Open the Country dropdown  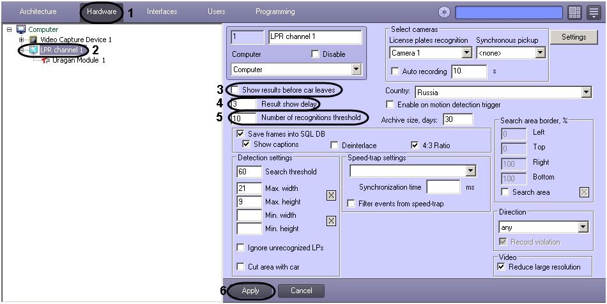587,93
